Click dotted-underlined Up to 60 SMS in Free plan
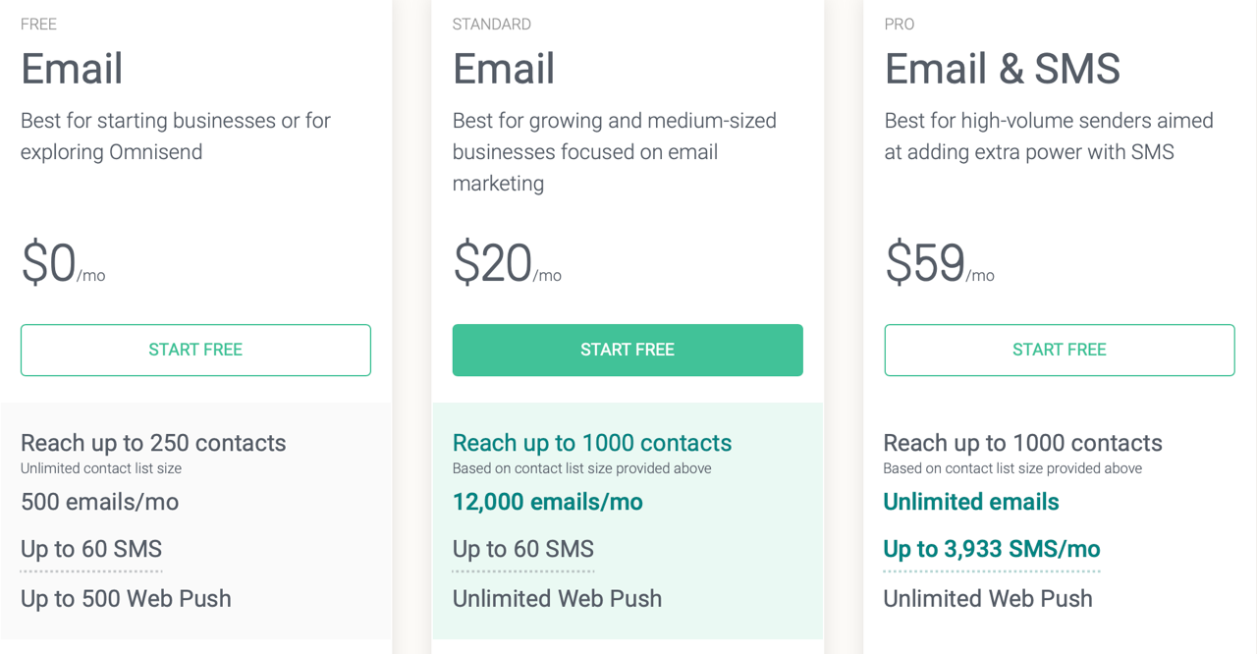This screenshot has height=654, width=1257. tap(91, 549)
